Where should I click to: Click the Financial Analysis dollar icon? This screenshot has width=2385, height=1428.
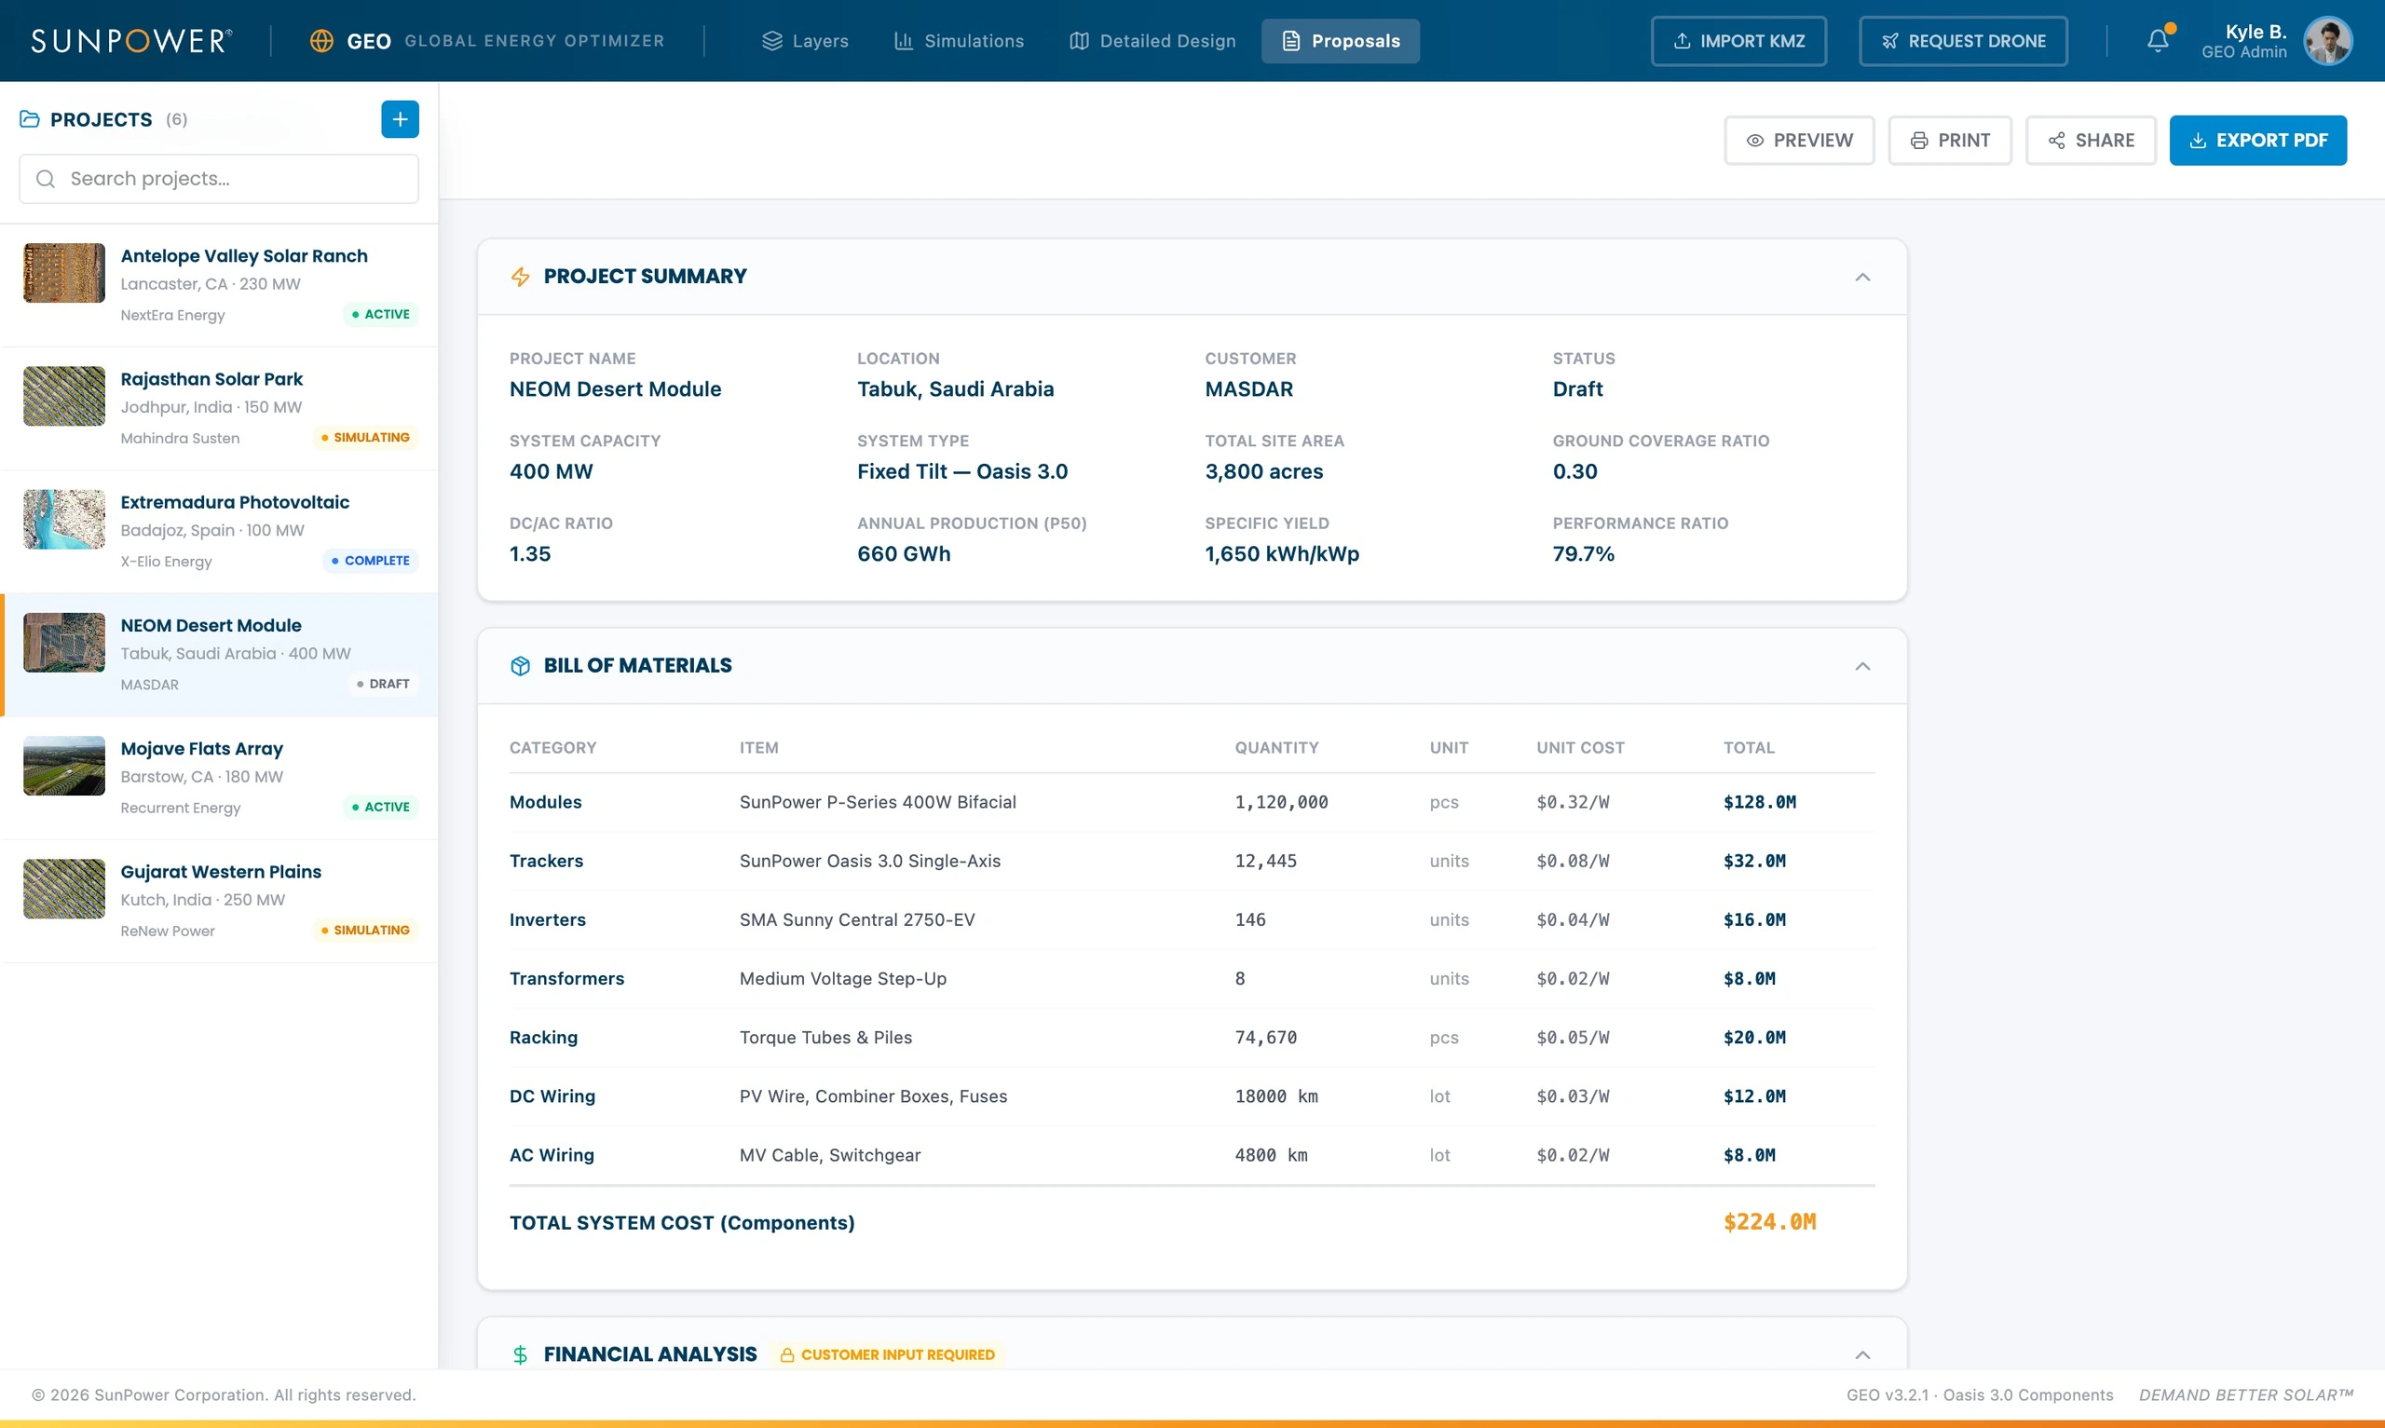[521, 1354]
